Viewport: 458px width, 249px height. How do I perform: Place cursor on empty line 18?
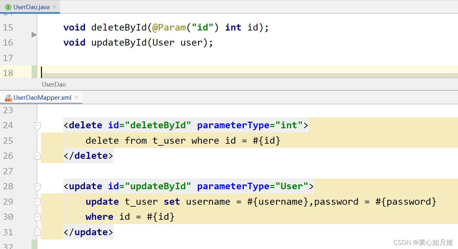[x=249, y=72]
